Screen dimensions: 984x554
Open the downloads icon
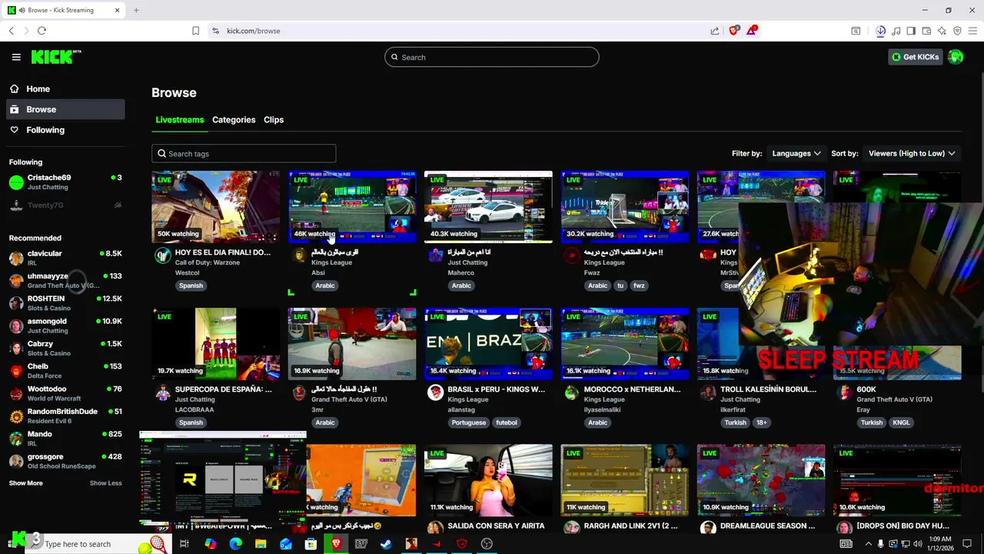tap(881, 31)
